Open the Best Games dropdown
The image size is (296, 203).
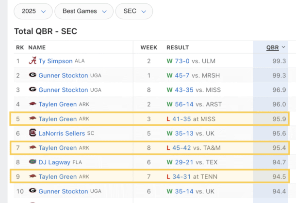[x=84, y=11]
